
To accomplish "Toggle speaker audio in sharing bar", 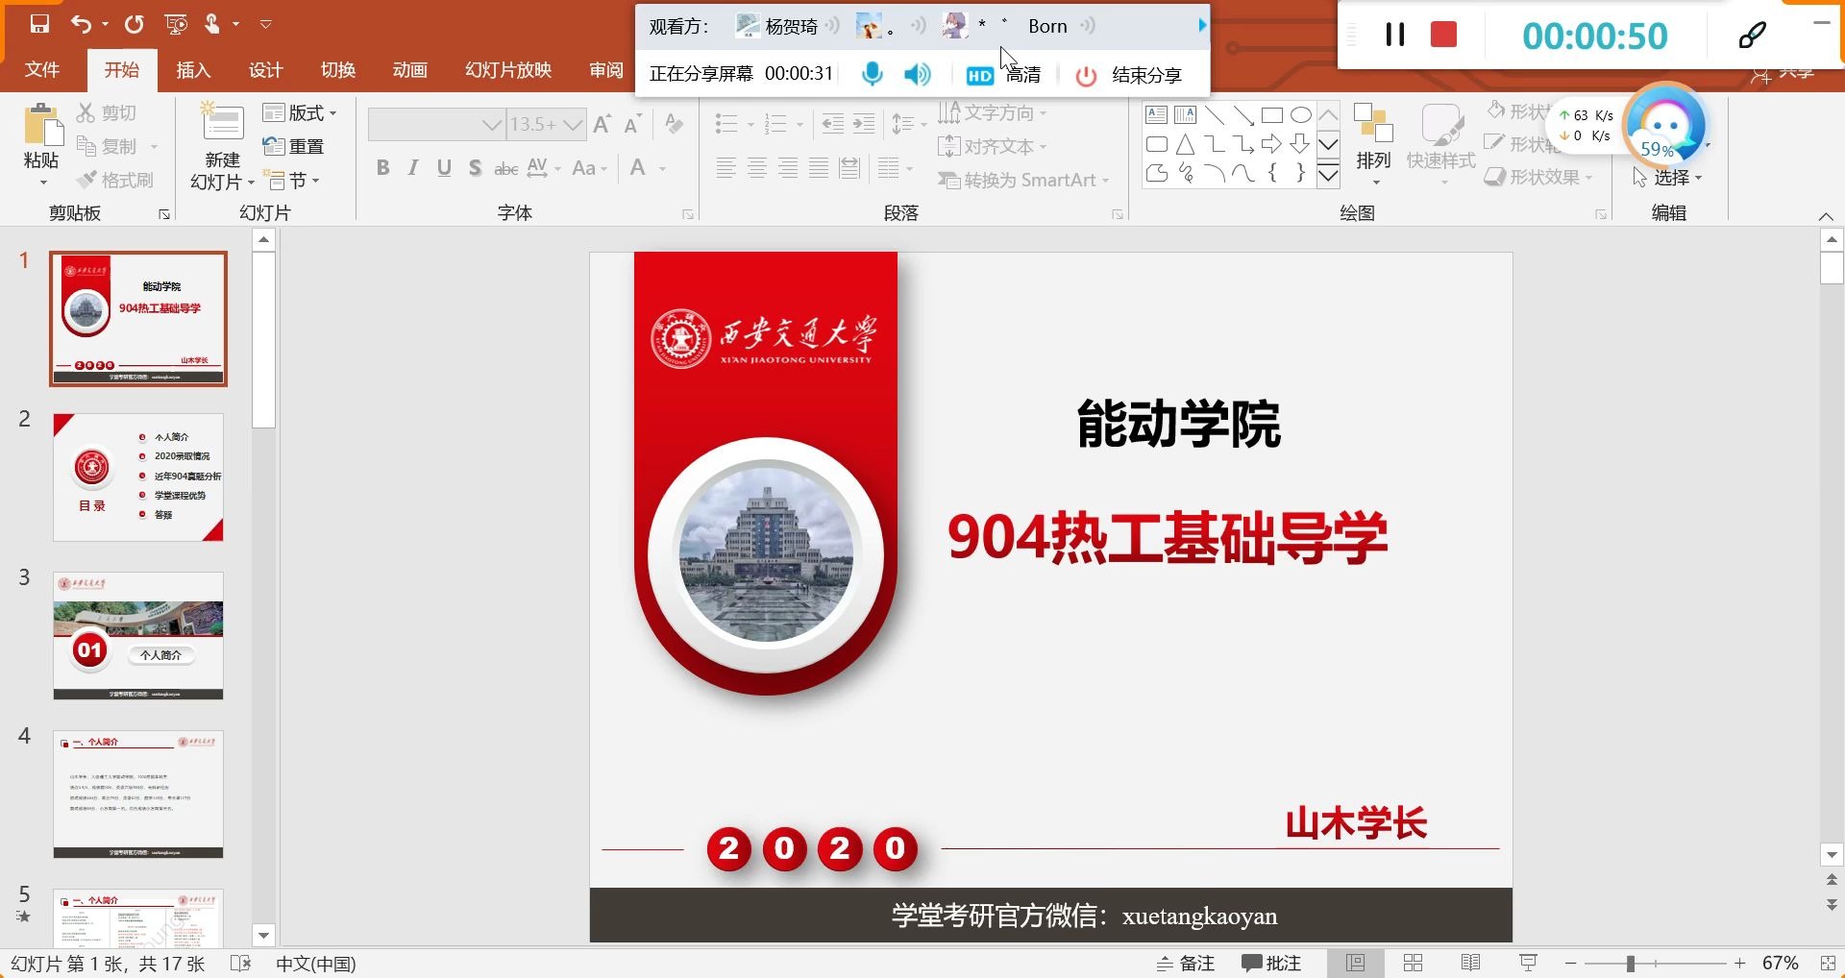I will tap(918, 74).
